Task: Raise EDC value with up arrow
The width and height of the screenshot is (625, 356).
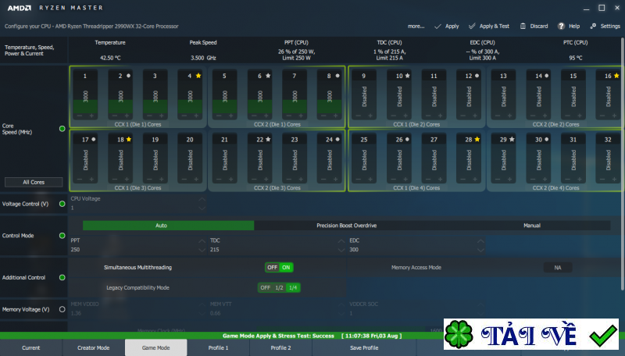Action: point(480,241)
